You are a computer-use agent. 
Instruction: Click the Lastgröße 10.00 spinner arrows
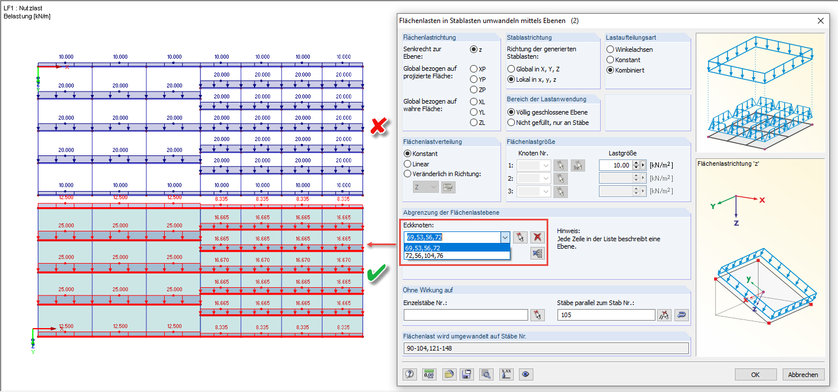pyautogui.click(x=636, y=165)
